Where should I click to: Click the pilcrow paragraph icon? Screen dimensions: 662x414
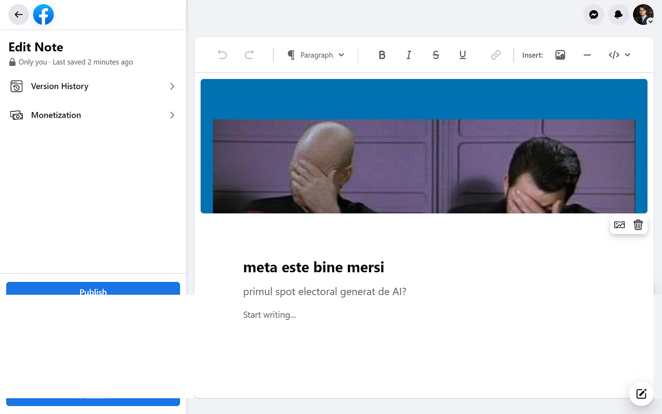(291, 55)
